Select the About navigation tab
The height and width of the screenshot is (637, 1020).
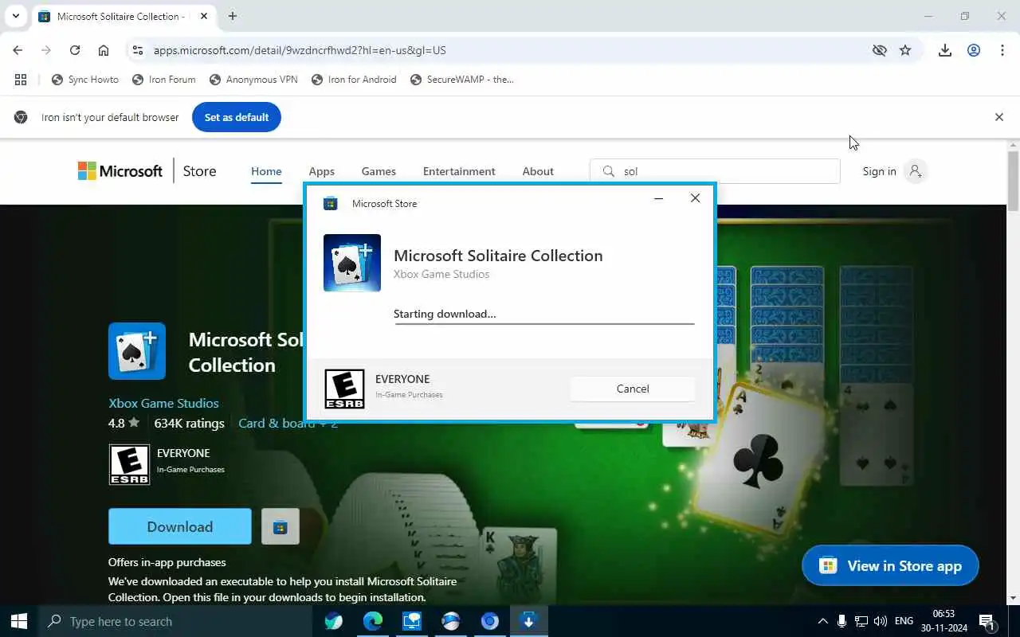538,171
